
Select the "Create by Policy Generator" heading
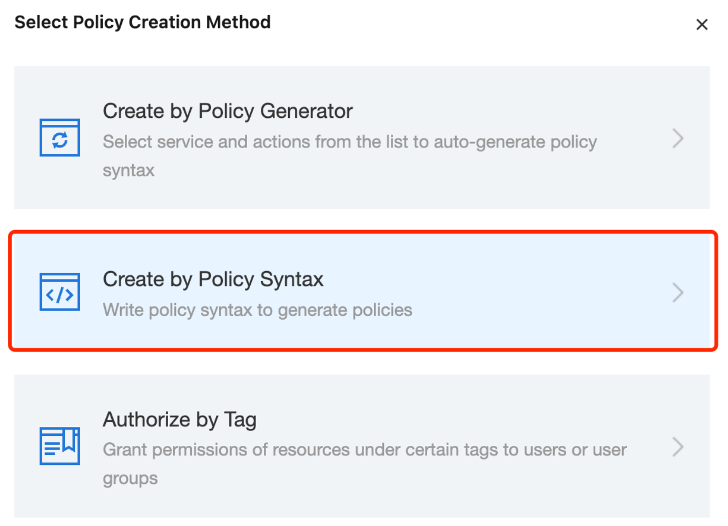[x=227, y=112]
